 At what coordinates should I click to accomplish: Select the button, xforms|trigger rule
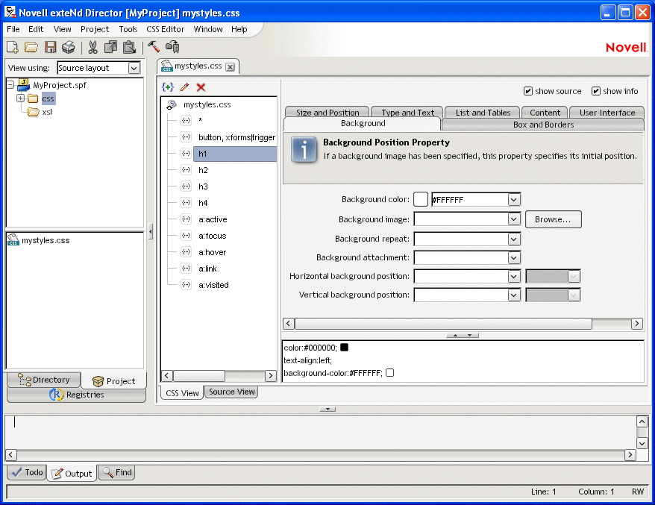pos(236,137)
